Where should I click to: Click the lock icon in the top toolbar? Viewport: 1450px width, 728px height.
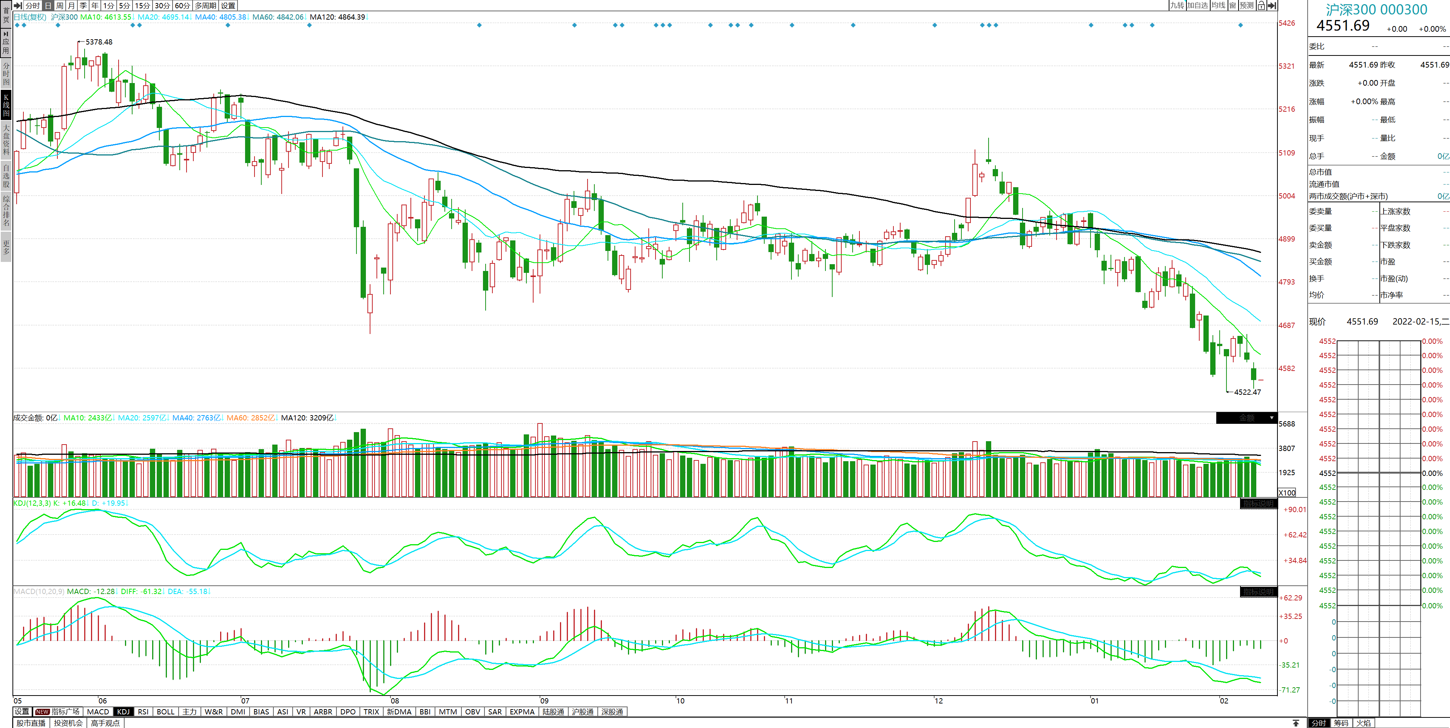point(1262,6)
